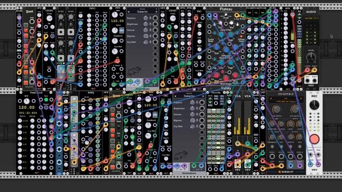Click the Wet knob on Plateau
The image size is (342, 192).
(231, 23)
